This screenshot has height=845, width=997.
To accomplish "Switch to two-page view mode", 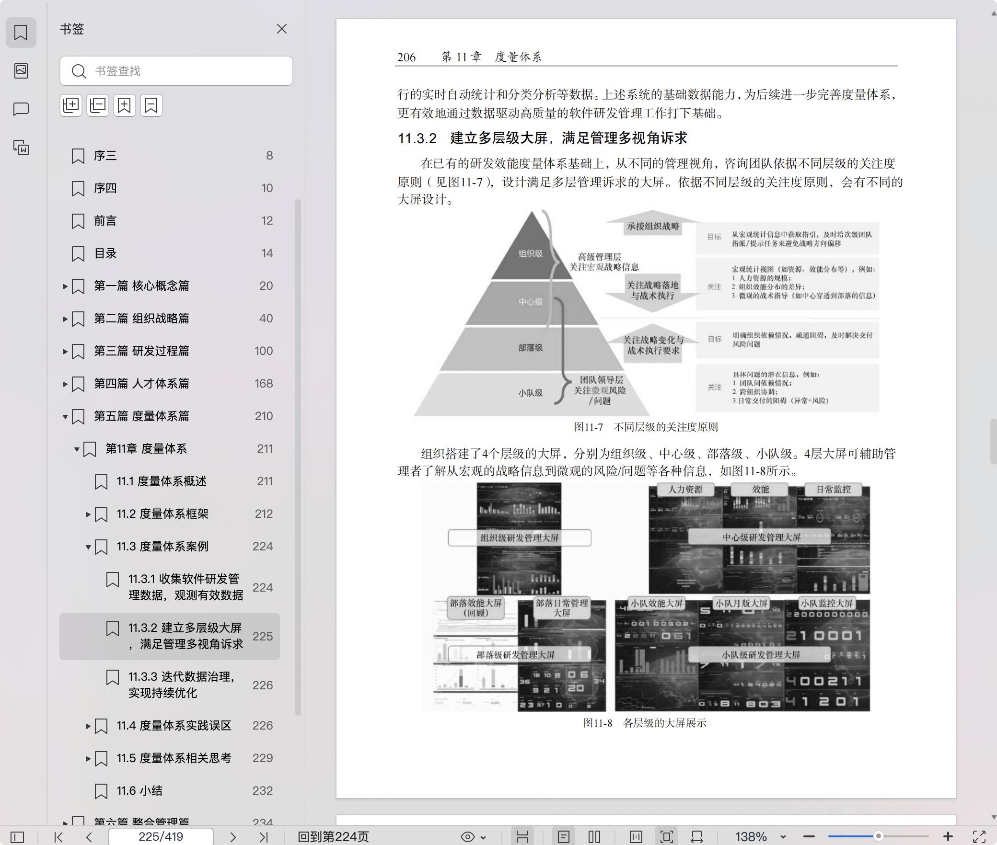I will (594, 837).
